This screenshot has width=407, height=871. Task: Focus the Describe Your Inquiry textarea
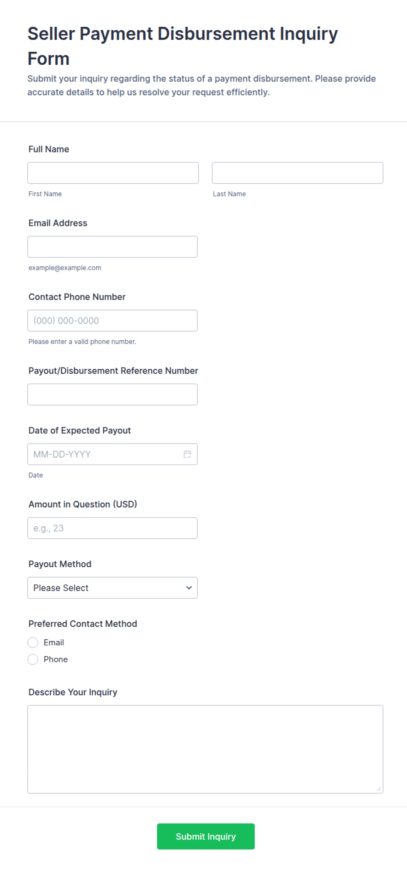[205, 749]
